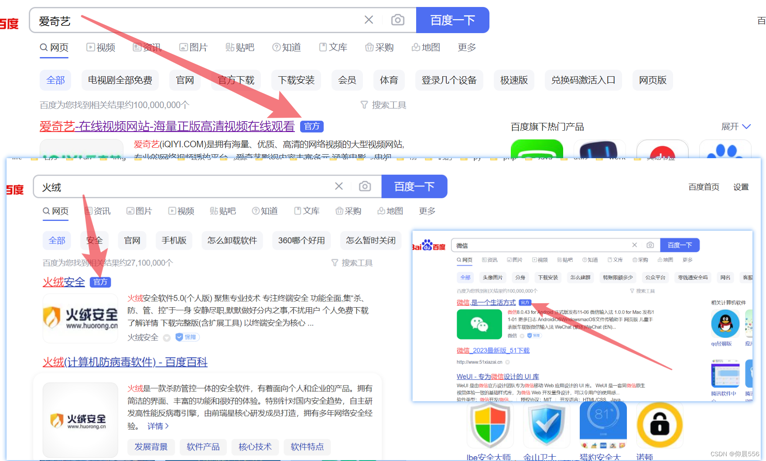Select 官网 chip in 火绒 results

pyautogui.click(x=132, y=241)
